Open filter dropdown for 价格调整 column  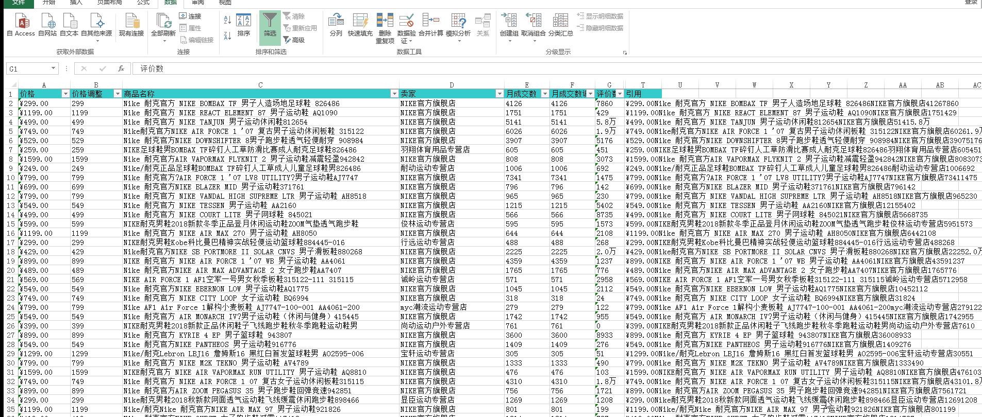[118, 94]
